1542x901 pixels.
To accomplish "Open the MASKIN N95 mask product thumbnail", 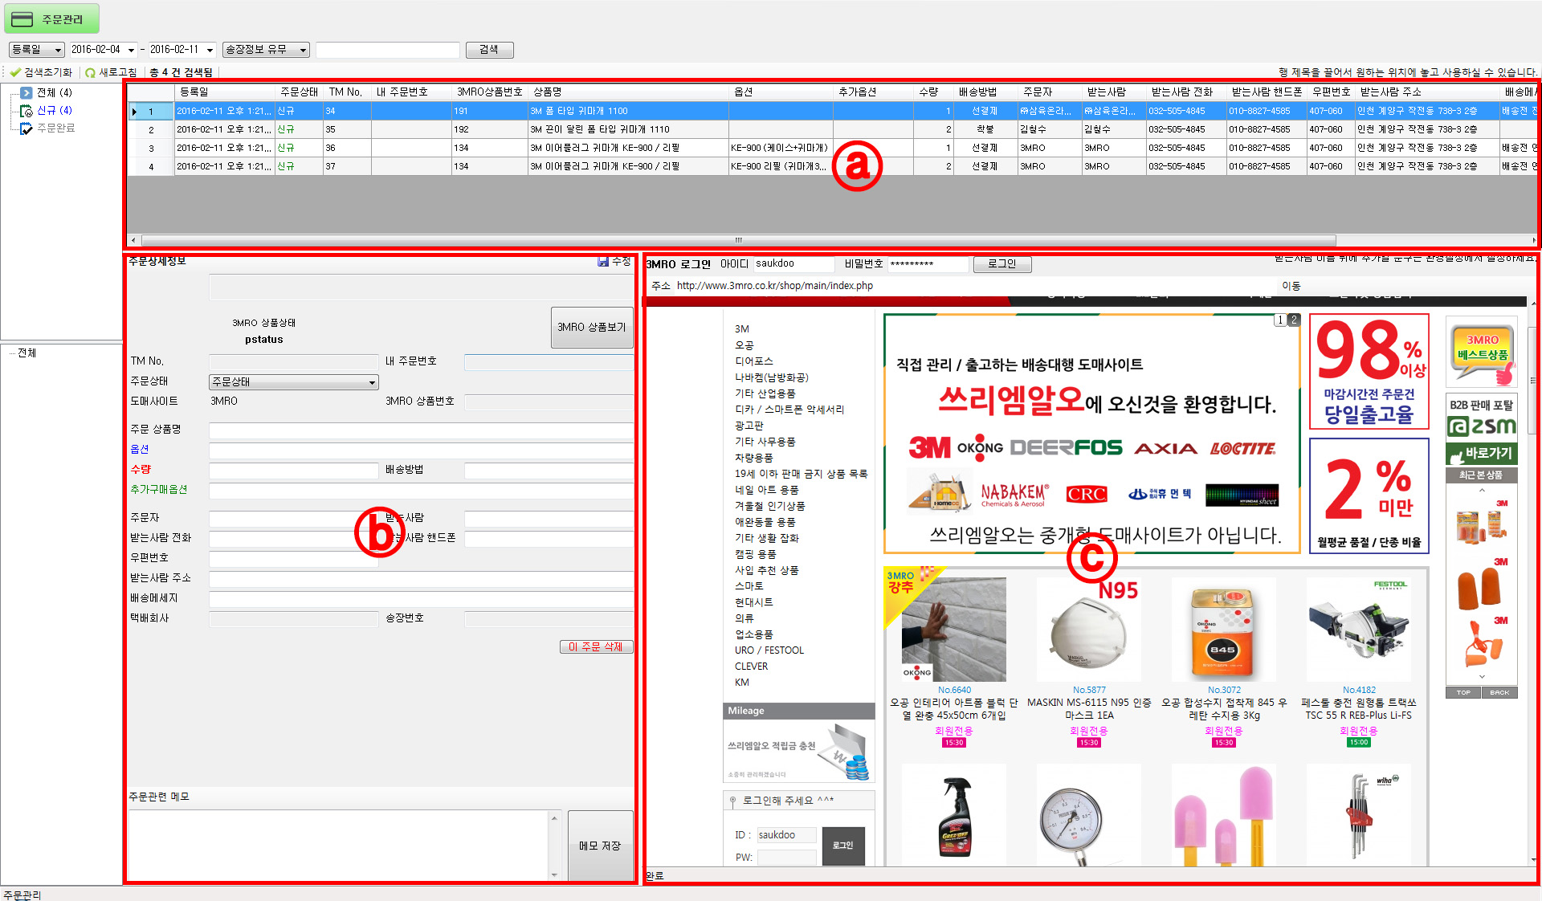I will click(x=1089, y=629).
